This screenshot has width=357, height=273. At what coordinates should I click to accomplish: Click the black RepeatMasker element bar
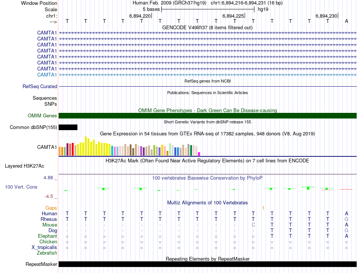tap(208, 264)
